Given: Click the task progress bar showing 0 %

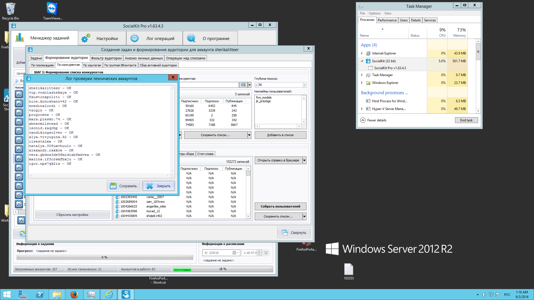Looking at the screenshot, I should 105,257.
